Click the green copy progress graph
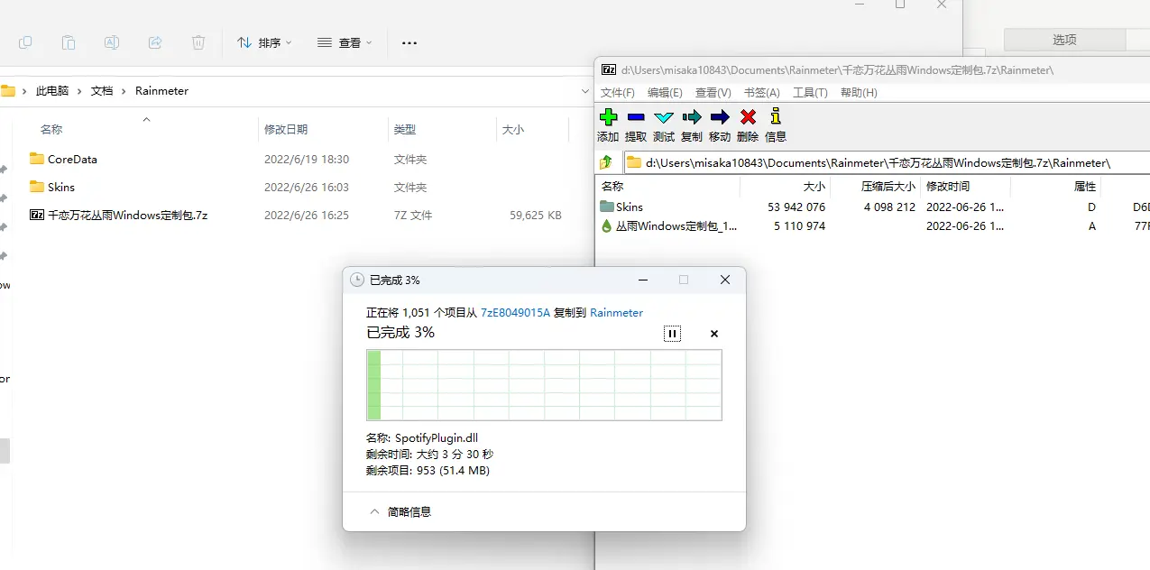1150x570 pixels. (544, 385)
